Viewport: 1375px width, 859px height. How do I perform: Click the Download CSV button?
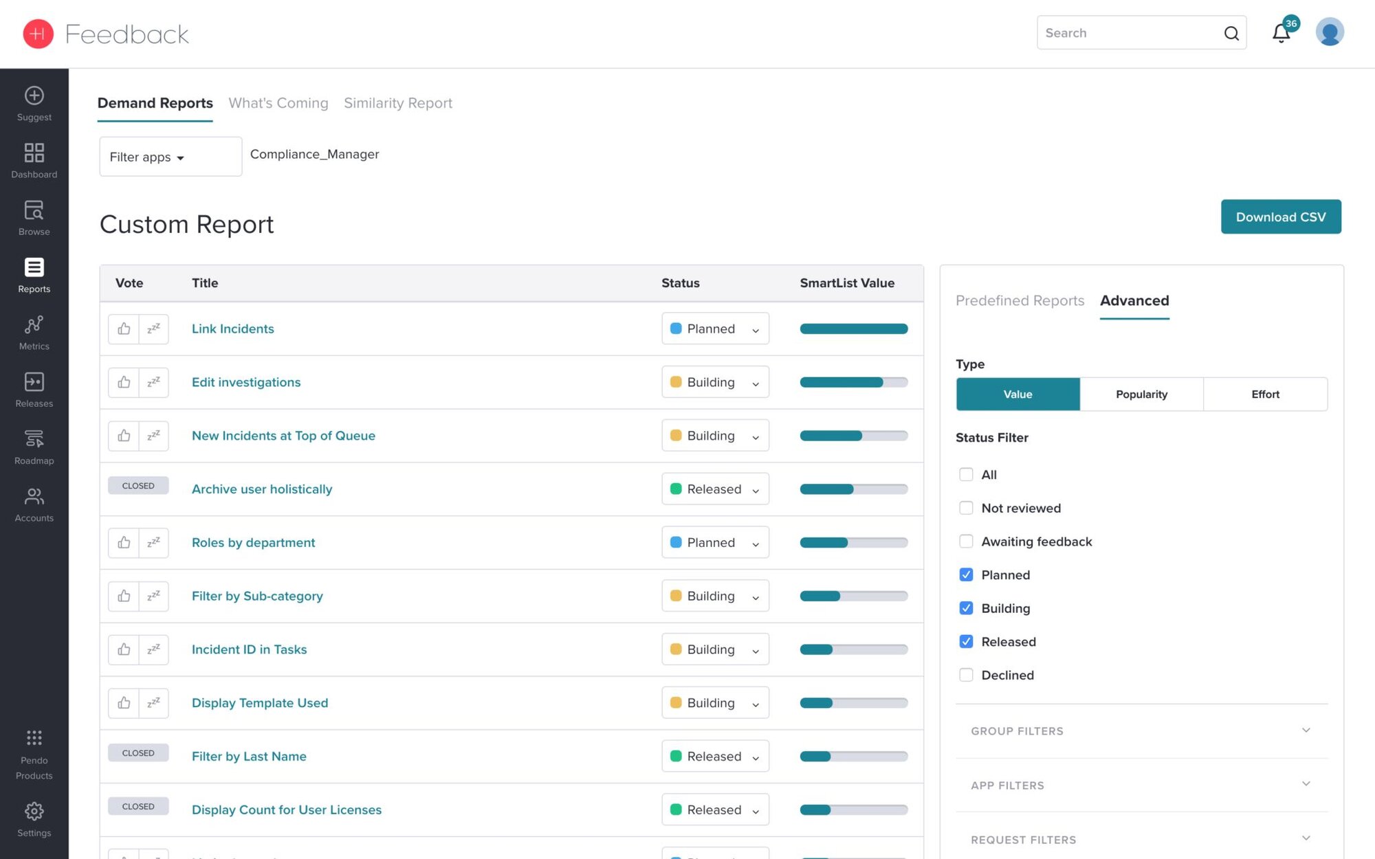(1281, 216)
